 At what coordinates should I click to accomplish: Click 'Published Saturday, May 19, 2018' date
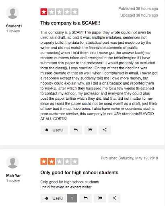[129, 158]
